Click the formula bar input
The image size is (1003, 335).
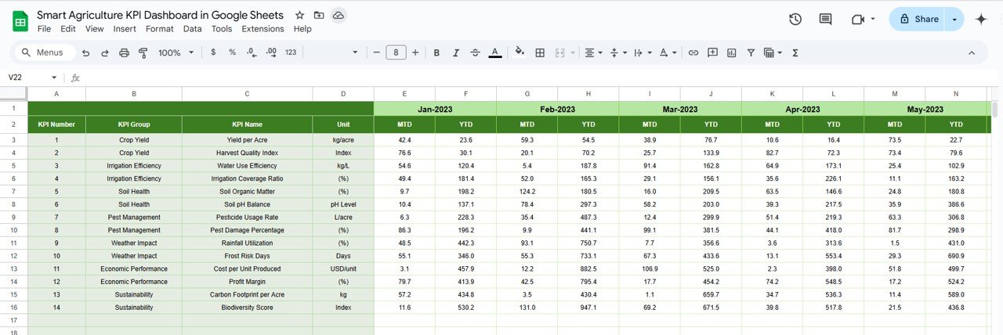point(541,77)
